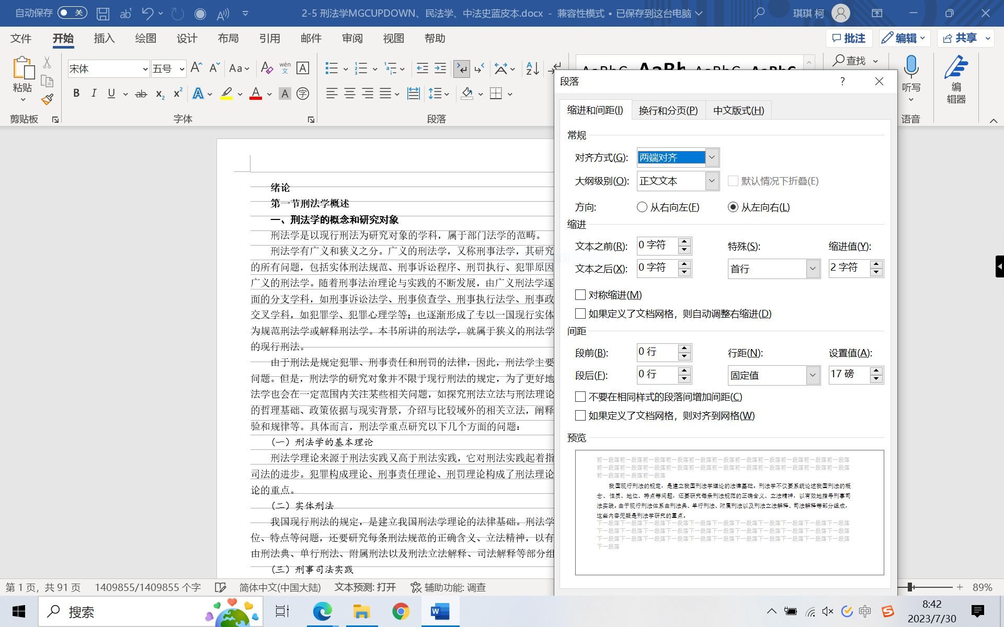Click the paragraph dialog help button
This screenshot has width=1004, height=627.
point(842,82)
